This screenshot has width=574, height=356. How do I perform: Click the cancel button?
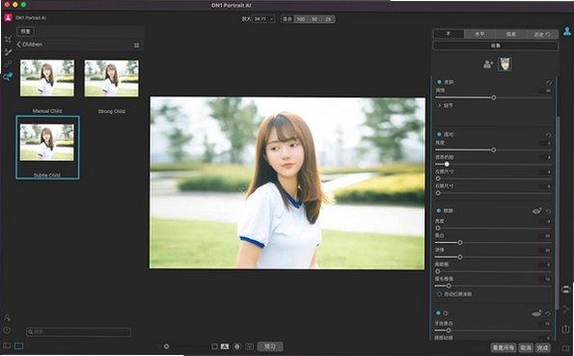(x=526, y=347)
